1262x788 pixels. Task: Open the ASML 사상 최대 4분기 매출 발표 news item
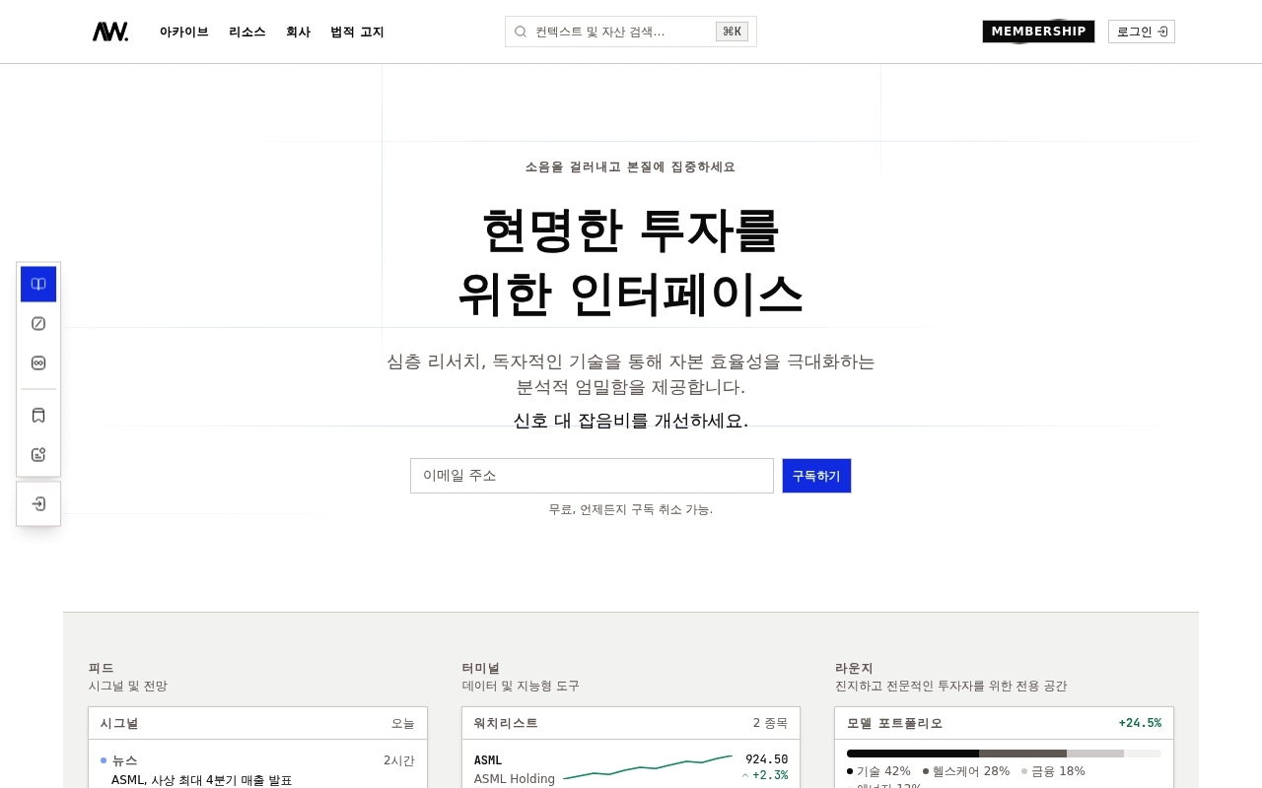(201, 780)
